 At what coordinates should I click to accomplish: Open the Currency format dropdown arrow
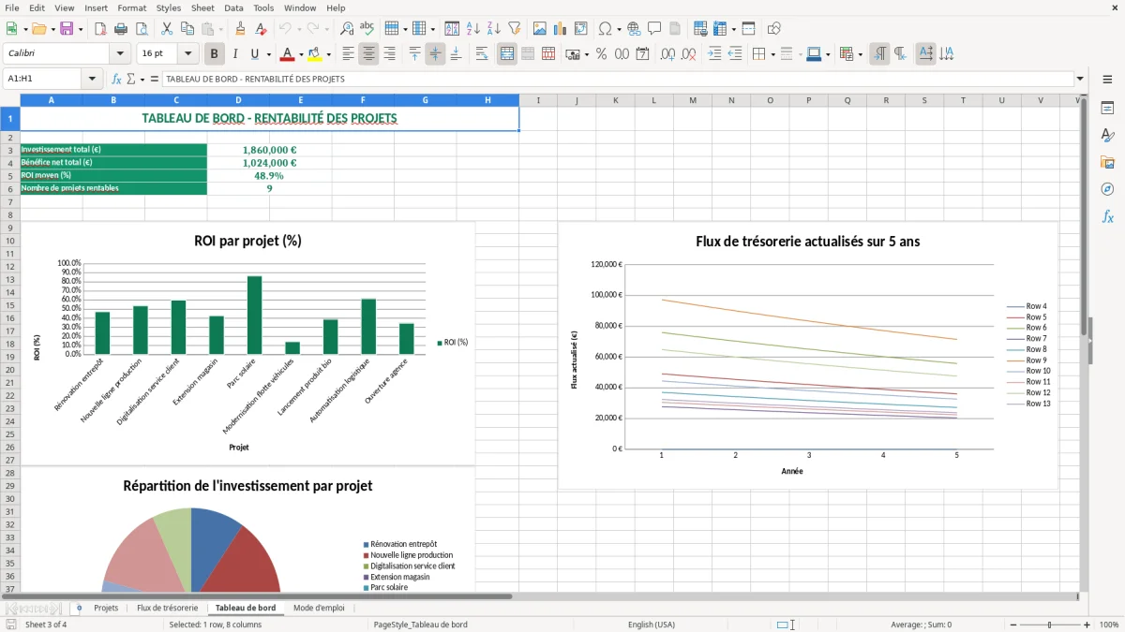coord(586,54)
